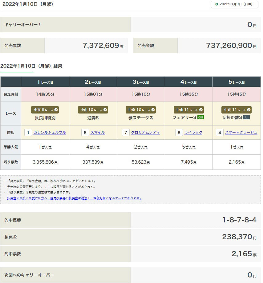Open the グロリアムンディ horse link
This screenshot has height=283, width=263.
[x=145, y=133]
